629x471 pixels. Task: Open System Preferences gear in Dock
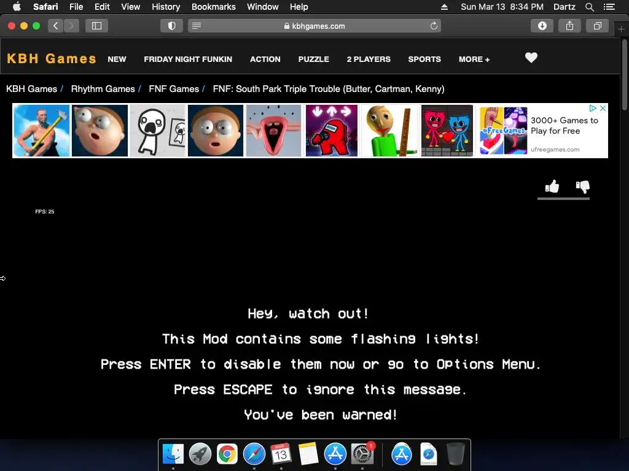click(362, 454)
